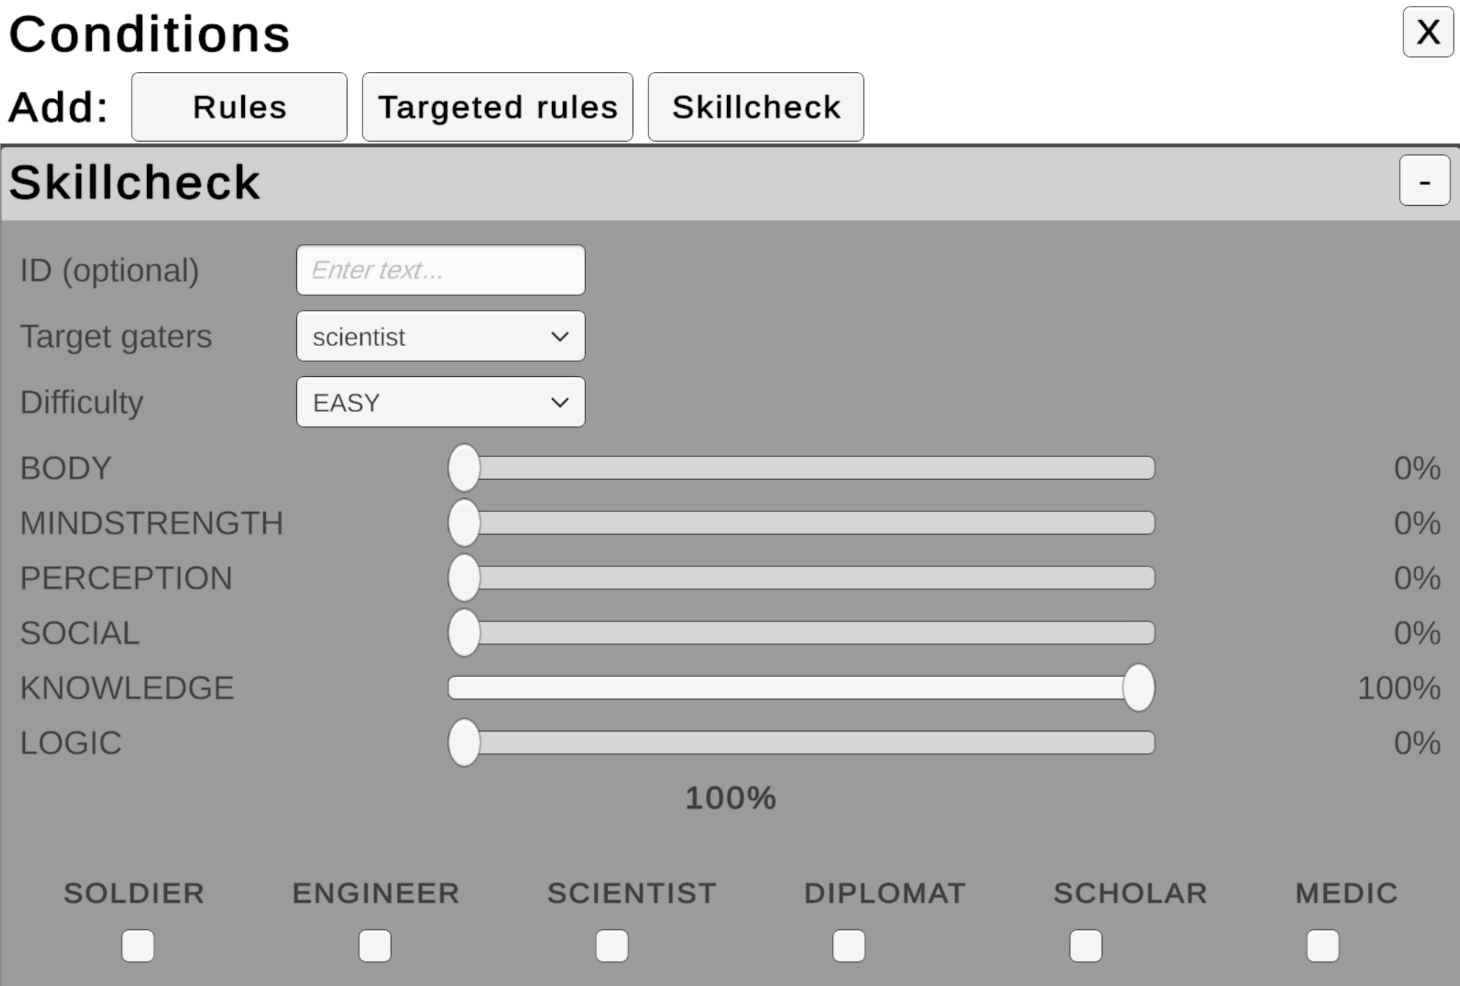Enable the SOLDIER checkbox
Screen dimensions: 1460x986
(138, 946)
